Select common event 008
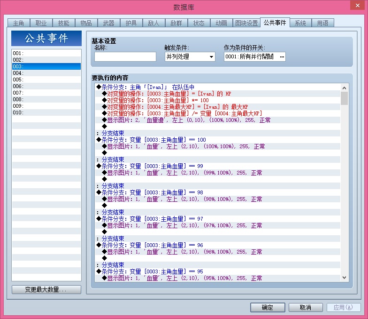The height and width of the screenshot is (319, 368). [x=46, y=99]
